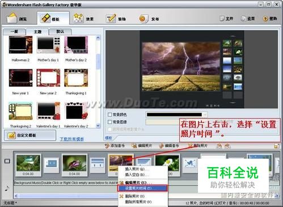Enable the 背景颜色 background color checkbox

(109, 114)
